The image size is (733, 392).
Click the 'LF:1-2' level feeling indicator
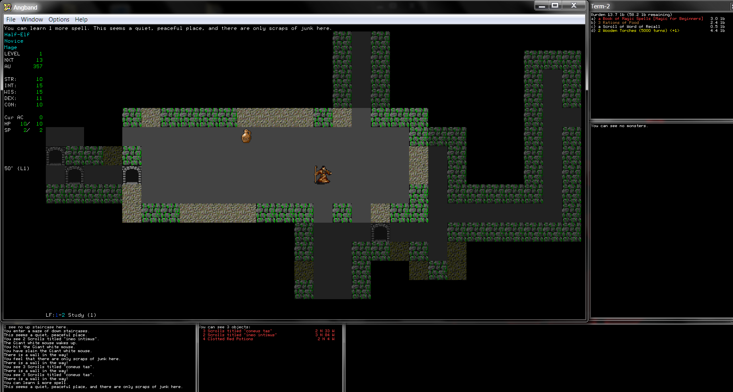point(55,315)
